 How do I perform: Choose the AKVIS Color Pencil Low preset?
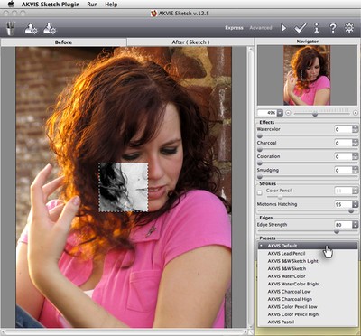tap(308, 307)
